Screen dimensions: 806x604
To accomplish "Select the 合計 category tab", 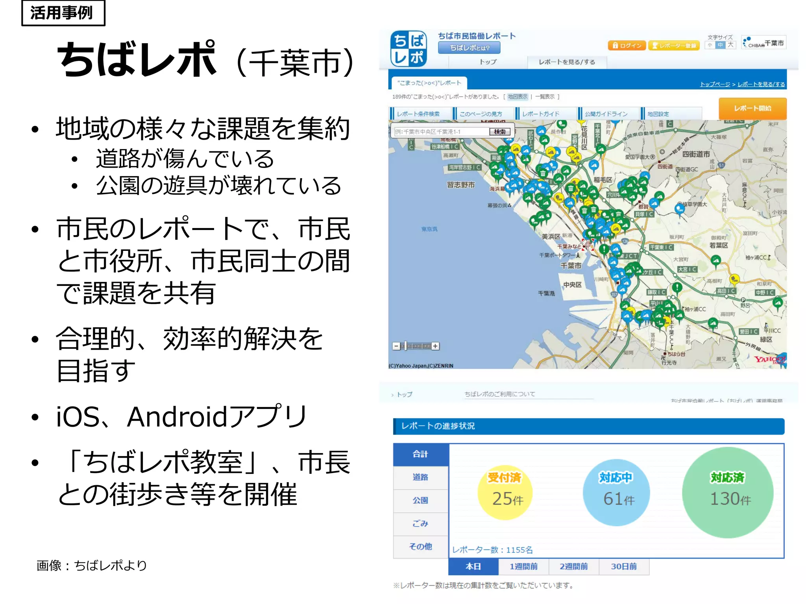I will [x=421, y=454].
